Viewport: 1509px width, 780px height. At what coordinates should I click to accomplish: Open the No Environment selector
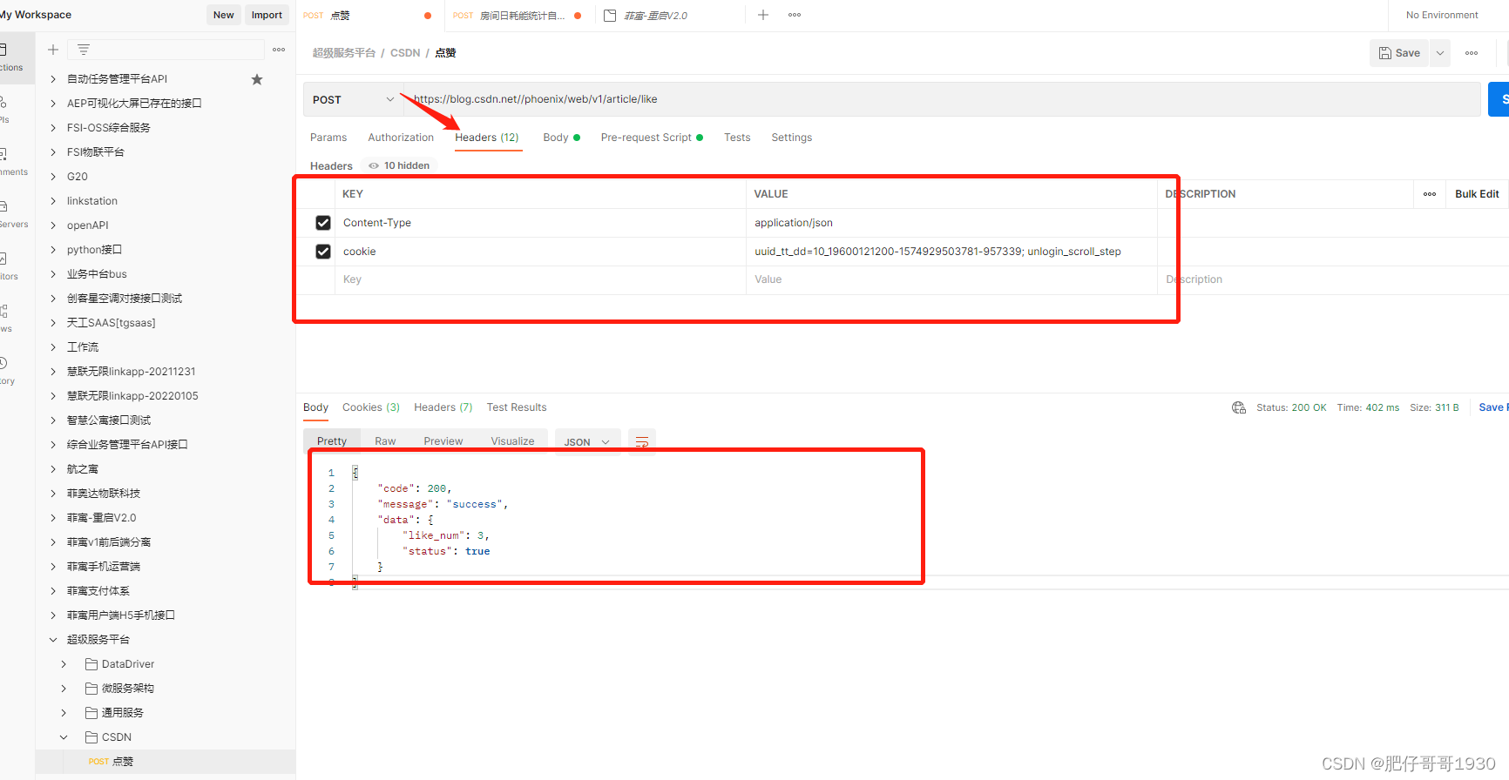point(1442,15)
